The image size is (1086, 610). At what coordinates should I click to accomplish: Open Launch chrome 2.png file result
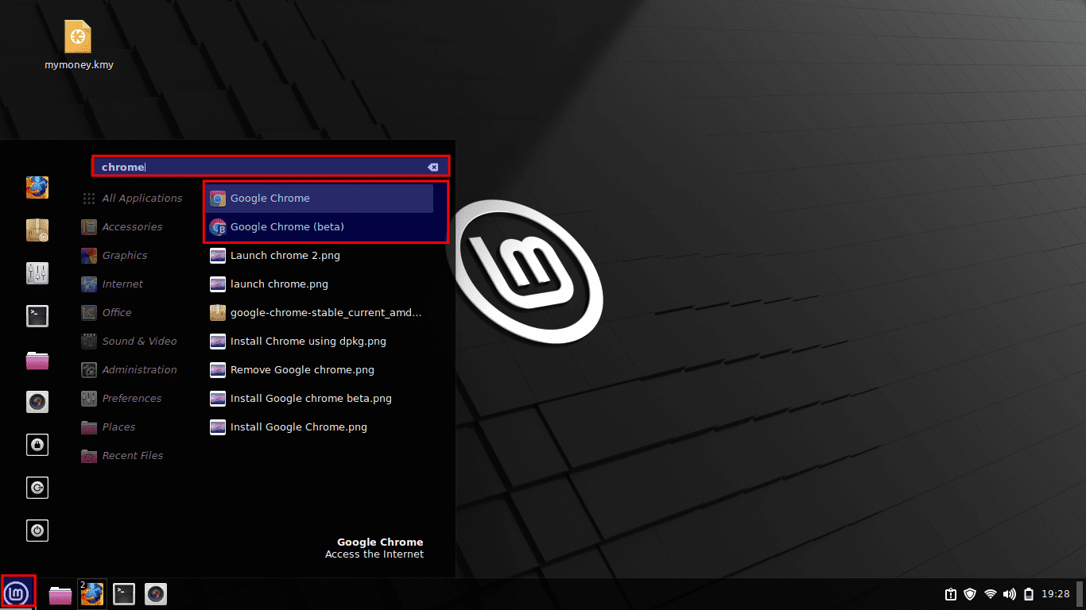point(319,256)
